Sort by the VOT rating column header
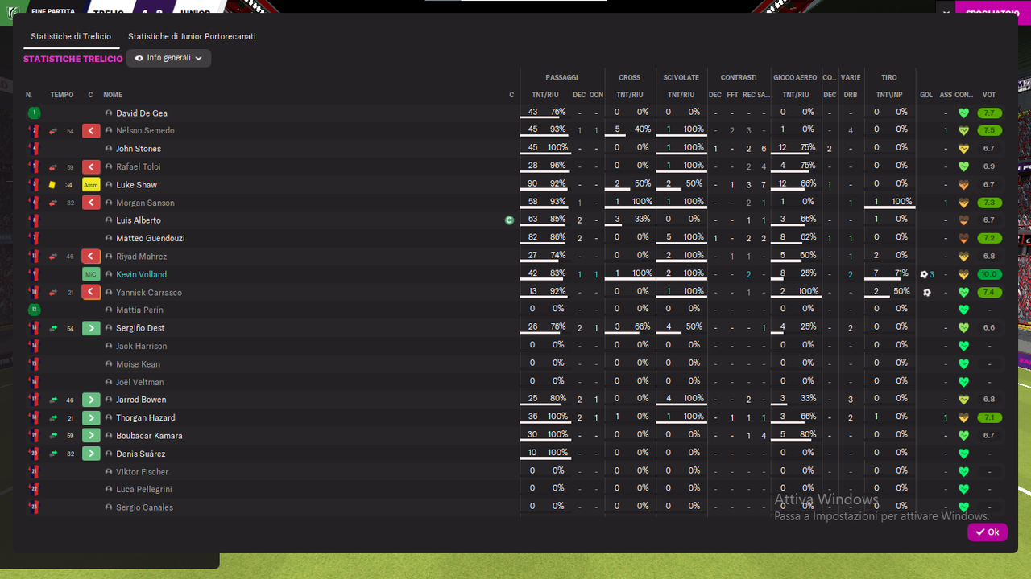 point(989,95)
